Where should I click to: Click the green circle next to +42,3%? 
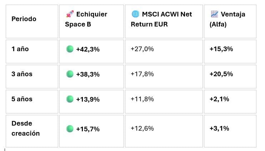(x=70, y=49)
